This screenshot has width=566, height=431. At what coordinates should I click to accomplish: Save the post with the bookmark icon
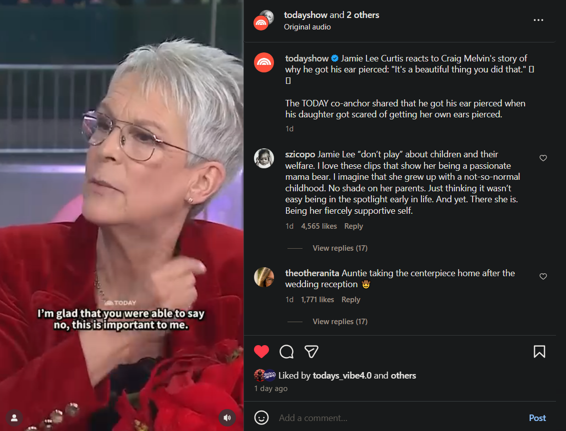pyautogui.click(x=539, y=352)
